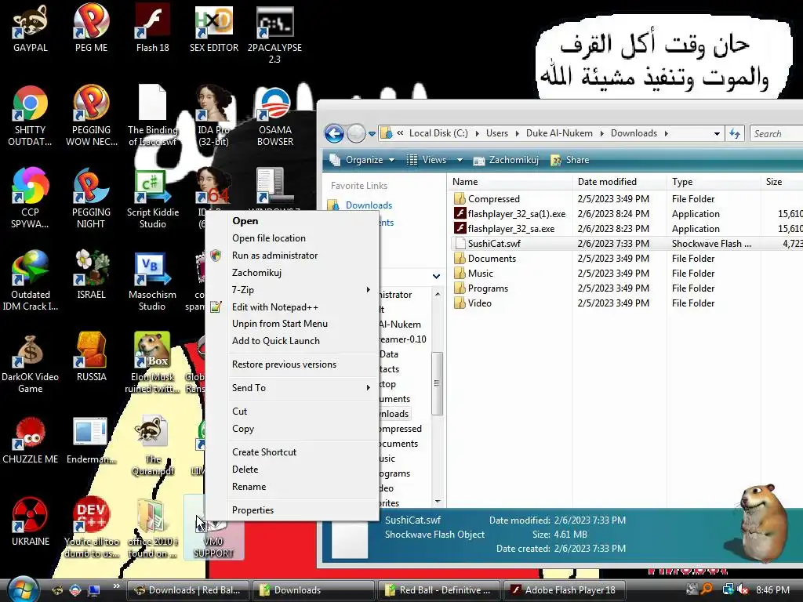
Task: Select Edit with Notepad++ menu entry
Action: pos(275,307)
